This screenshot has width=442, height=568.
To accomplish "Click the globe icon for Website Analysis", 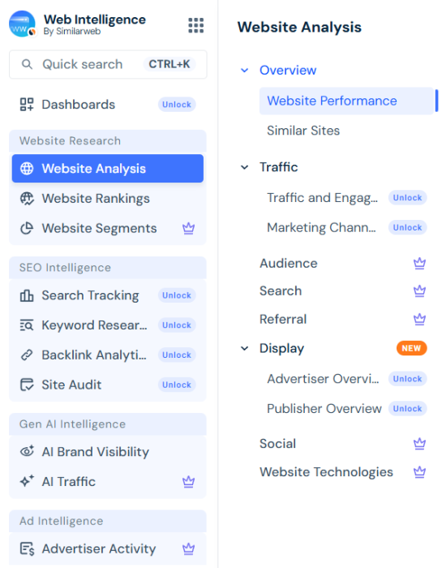I will coord(27,169).
